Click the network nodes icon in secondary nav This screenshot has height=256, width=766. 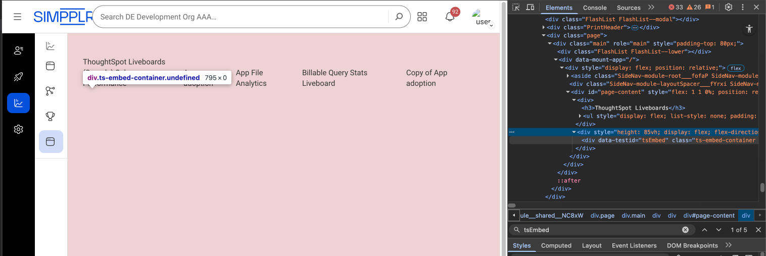[x=51, y=91]
